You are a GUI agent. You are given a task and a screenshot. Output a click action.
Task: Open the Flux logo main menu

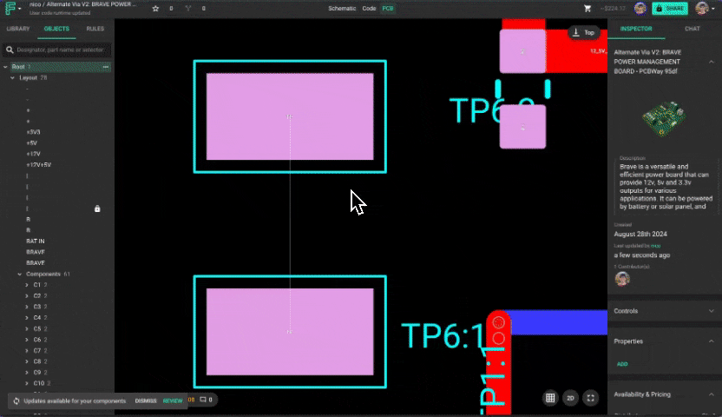(12, 9)
